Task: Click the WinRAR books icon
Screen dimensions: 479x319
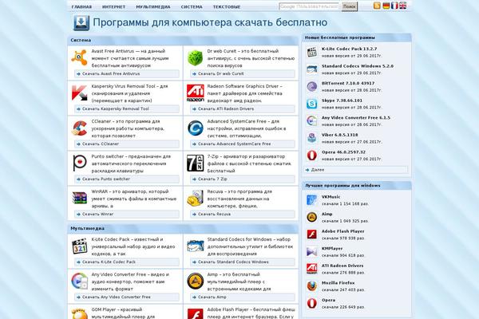Action: coord(79,198)
